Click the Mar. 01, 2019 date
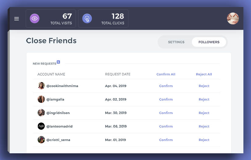 pyautogui.click(x=115, y=140)
